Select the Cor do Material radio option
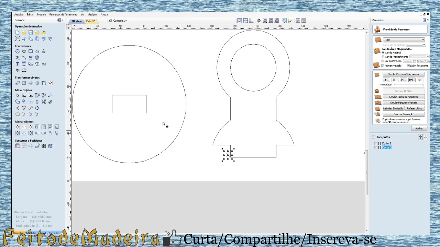Viewport: 440px width, 247px height. coord(383,52)
